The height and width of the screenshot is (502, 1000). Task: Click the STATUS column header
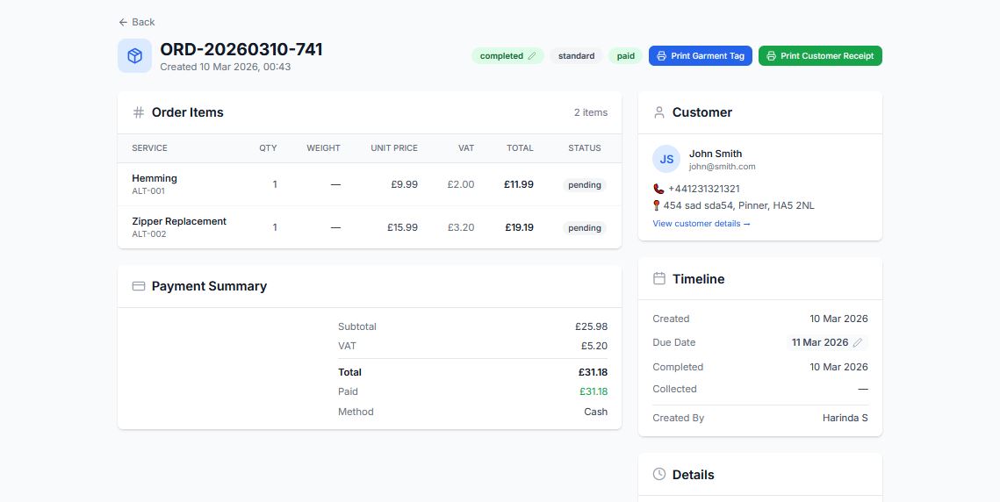(585, 148)
